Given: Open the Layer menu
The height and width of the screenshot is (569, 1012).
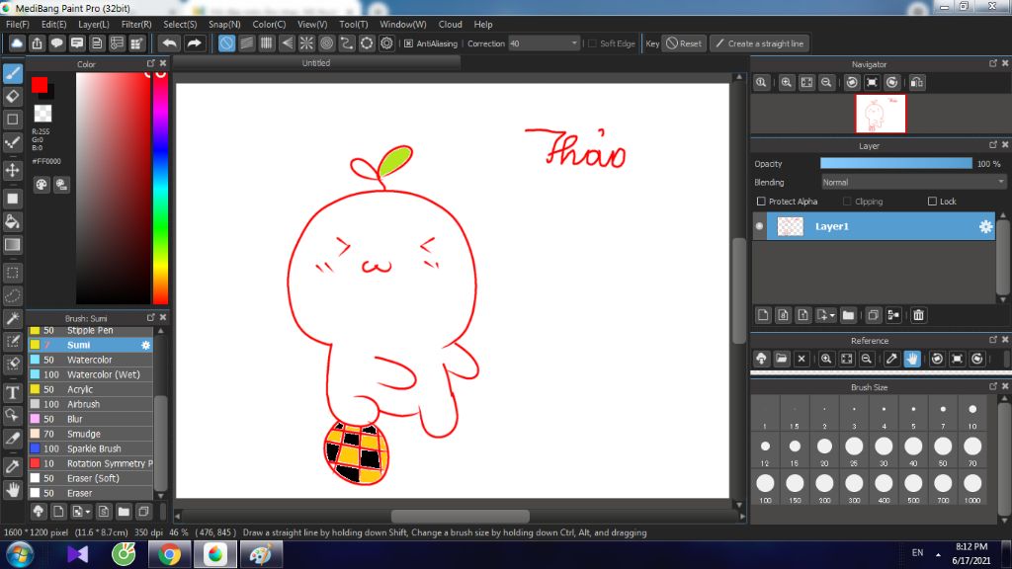Looking at the screenshot, I should (94, 25).
